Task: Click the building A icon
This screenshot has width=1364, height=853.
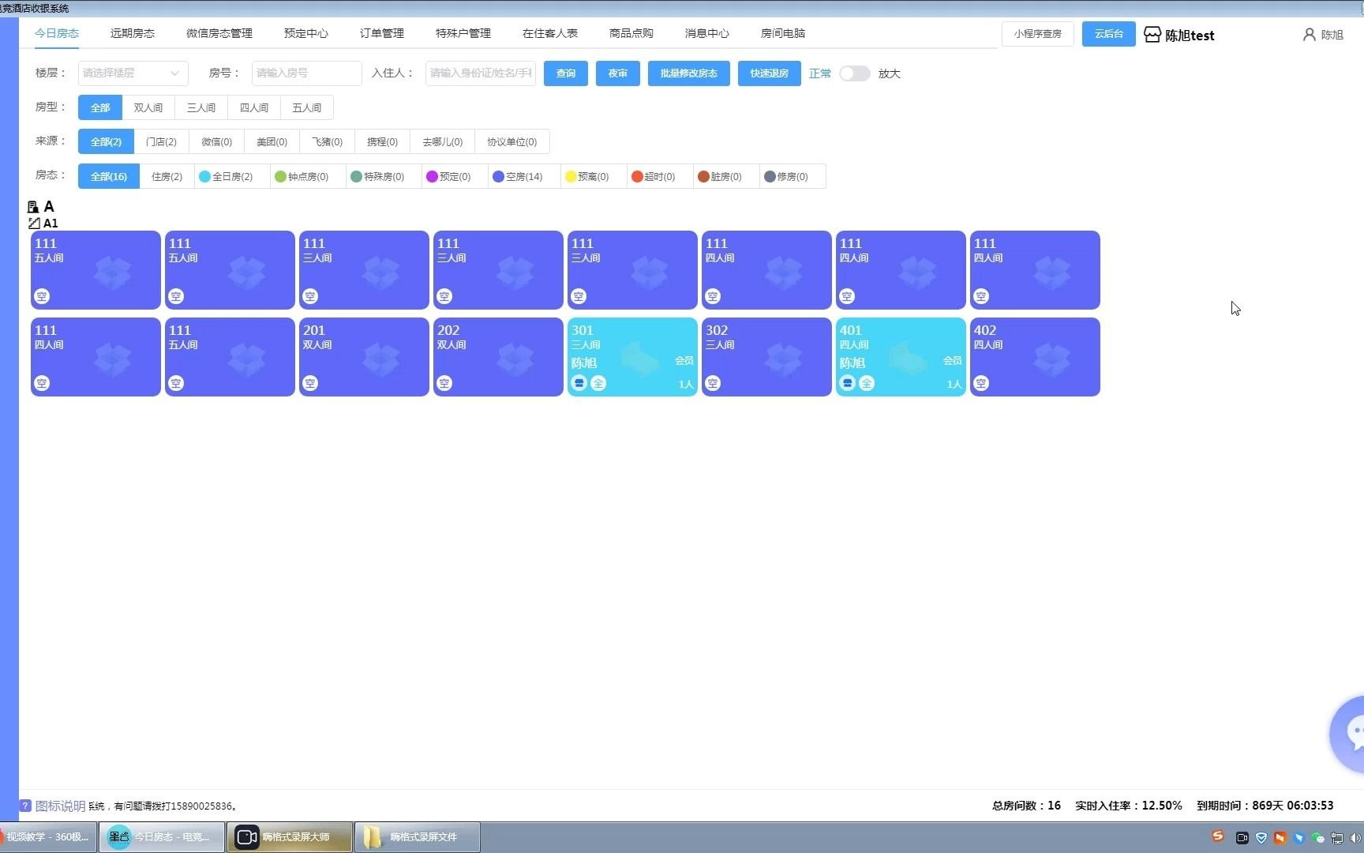Action: coord(33,207)
